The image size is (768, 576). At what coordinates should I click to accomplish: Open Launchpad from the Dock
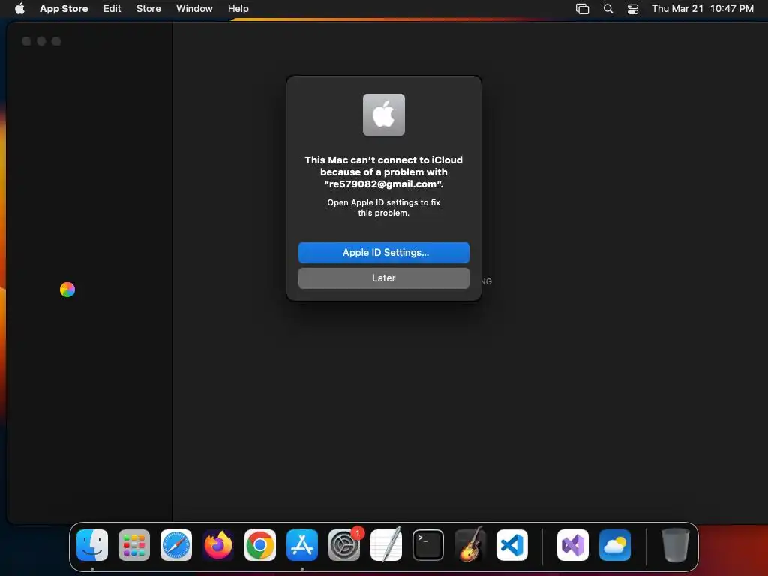[134, 544]
